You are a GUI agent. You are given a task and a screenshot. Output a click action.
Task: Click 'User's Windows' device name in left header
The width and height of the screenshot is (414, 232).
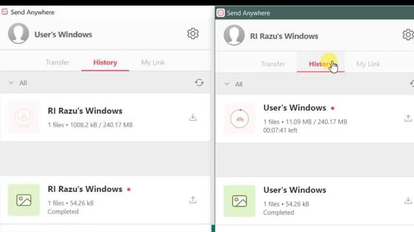pos(63,34)
